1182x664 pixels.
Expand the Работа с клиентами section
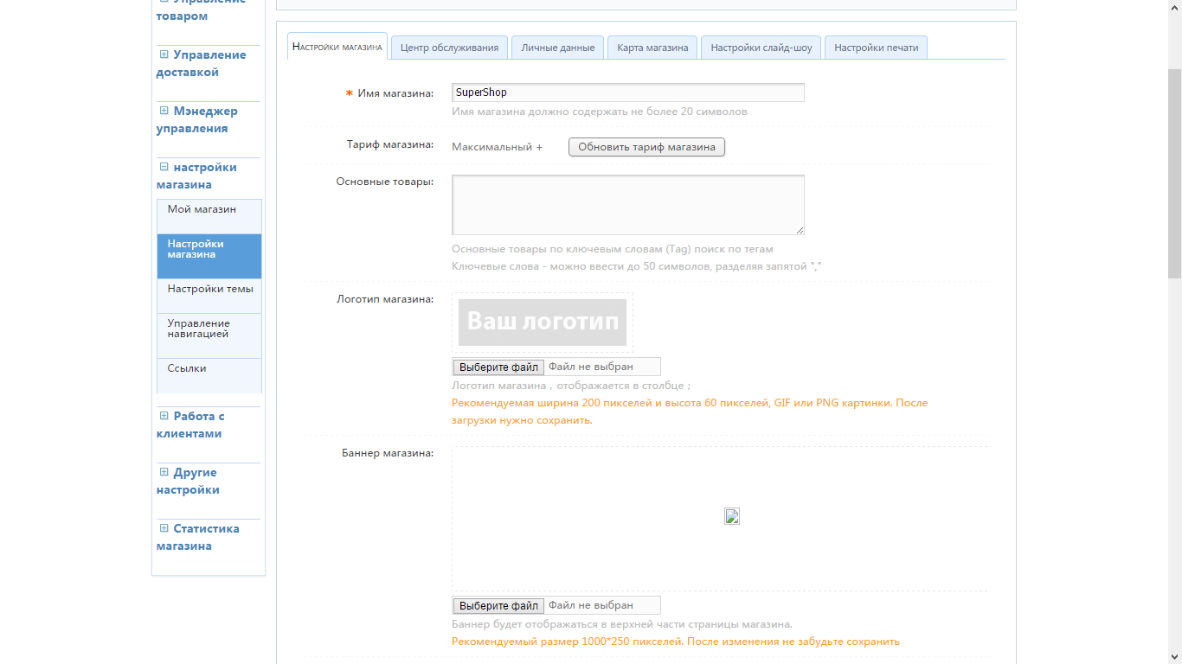pos(164,416)
